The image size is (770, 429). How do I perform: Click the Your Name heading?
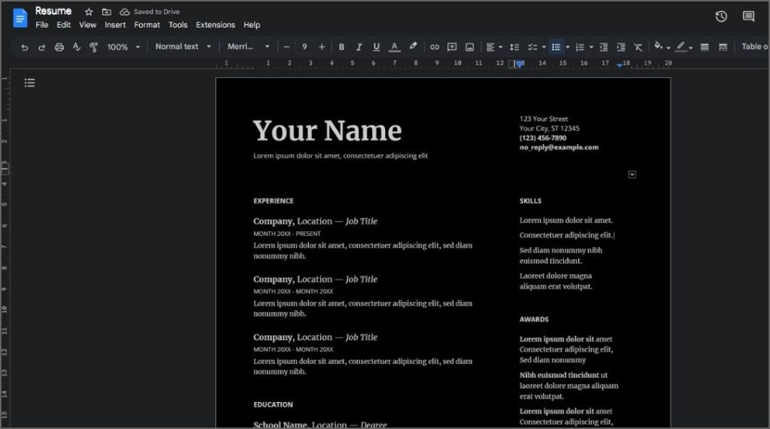click(327, 131)
